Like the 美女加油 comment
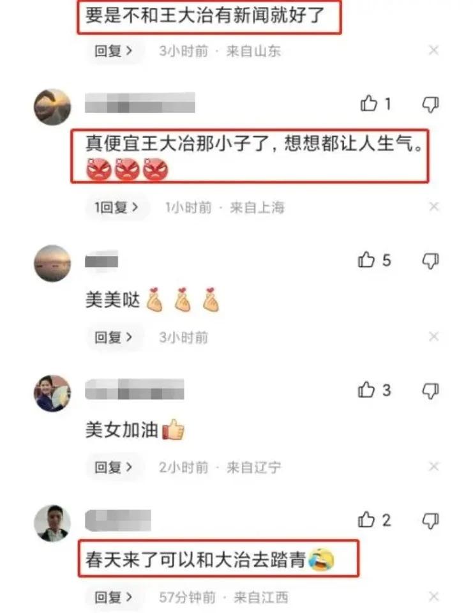The image size is (473, 613). [x=366, y=390]
